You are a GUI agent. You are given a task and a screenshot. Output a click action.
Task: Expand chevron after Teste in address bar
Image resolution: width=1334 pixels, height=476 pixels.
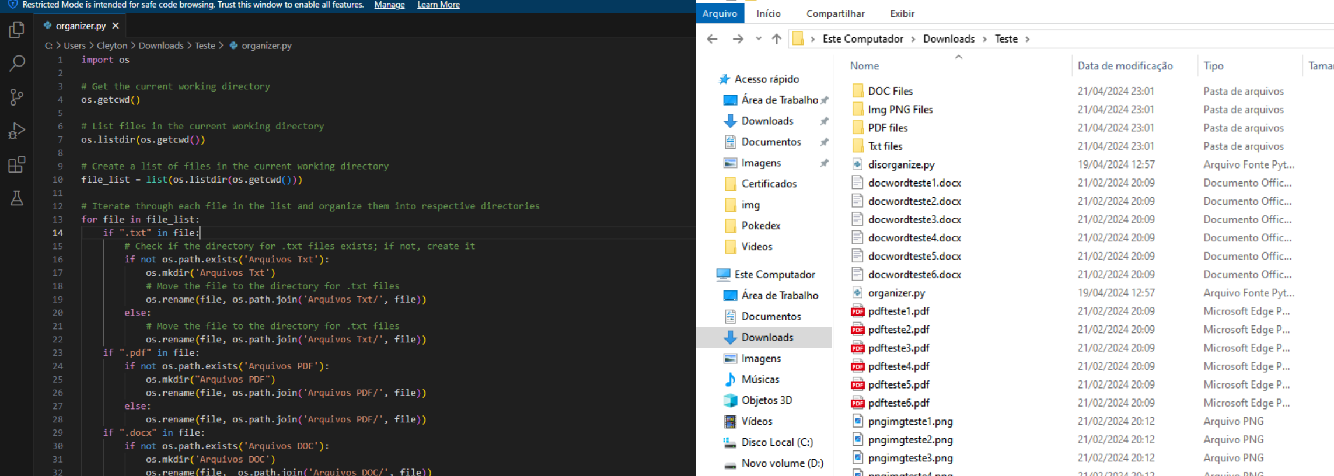[x=1028, y=39]
